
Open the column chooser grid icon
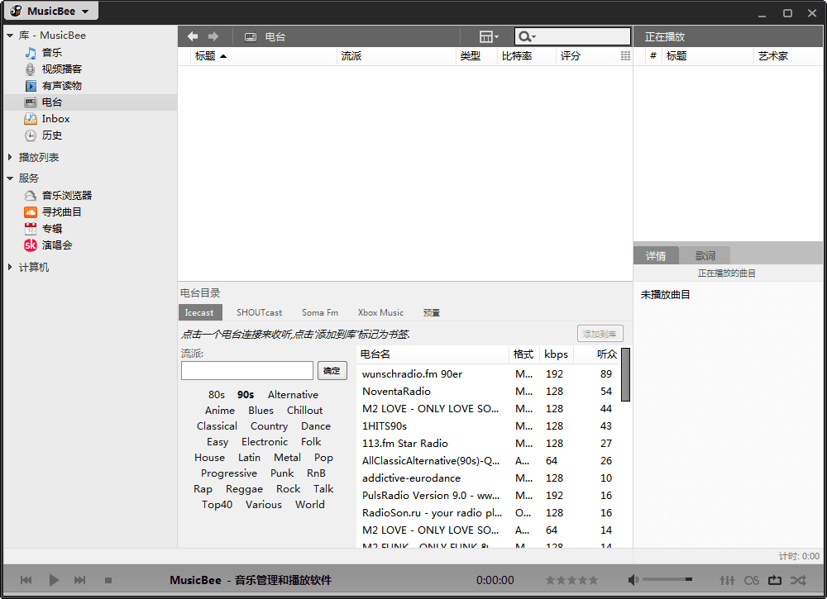click(625, 56)
